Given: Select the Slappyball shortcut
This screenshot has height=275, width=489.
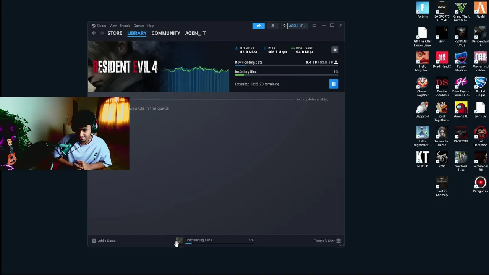Looking at the screenshot, I should (423, 110).
